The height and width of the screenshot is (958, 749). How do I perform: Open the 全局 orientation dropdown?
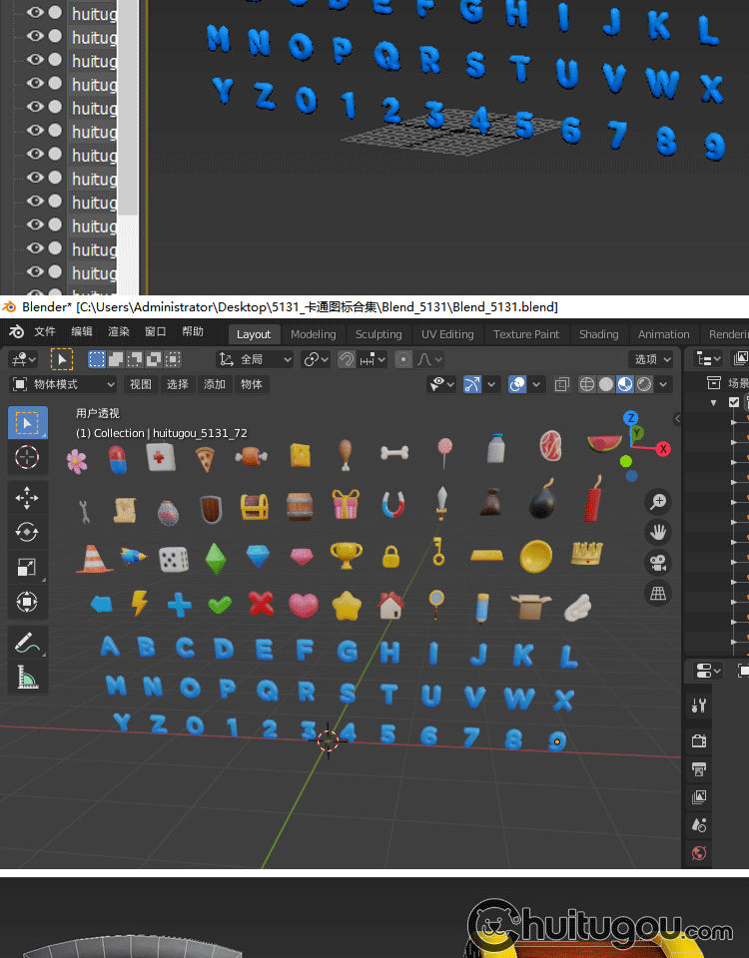tap(255, 359)
